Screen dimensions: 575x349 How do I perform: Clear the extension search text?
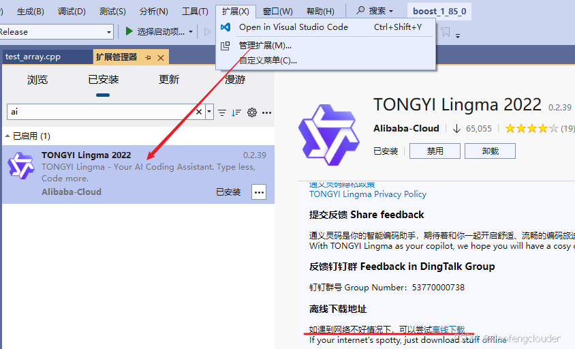pos(199,112)
